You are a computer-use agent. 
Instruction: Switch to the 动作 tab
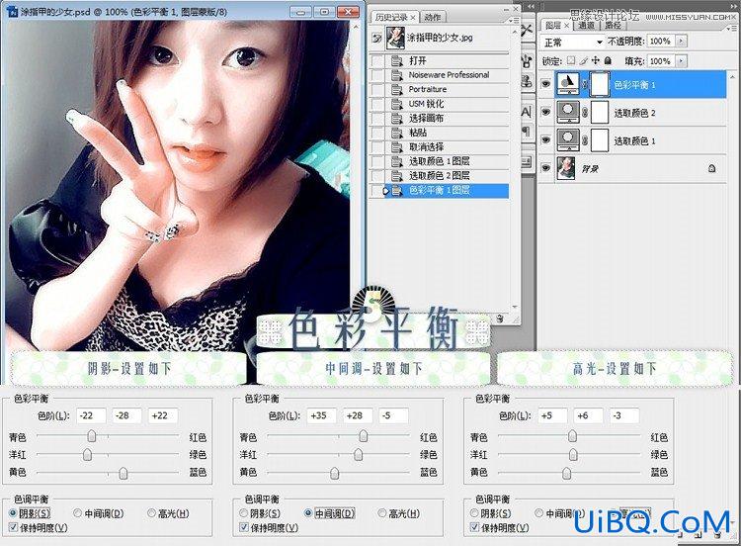433,18
